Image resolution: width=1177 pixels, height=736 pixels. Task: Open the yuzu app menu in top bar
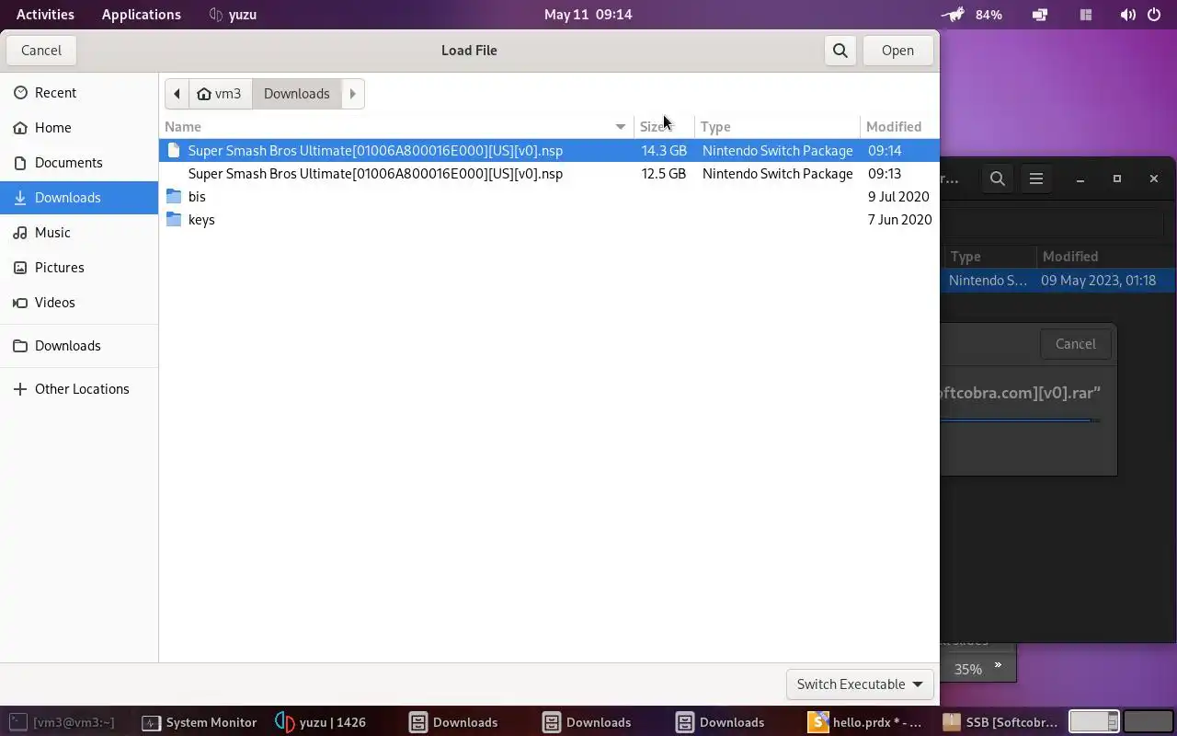click(233, 15)
